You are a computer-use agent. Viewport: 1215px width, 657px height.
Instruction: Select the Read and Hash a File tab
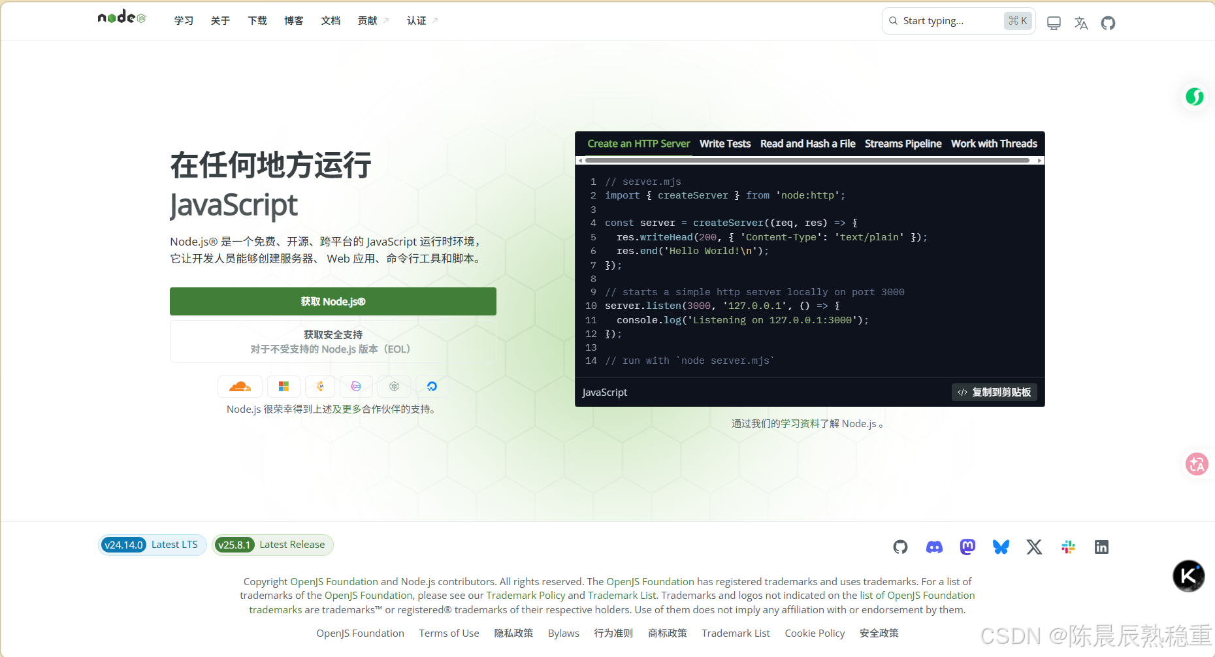807,144
